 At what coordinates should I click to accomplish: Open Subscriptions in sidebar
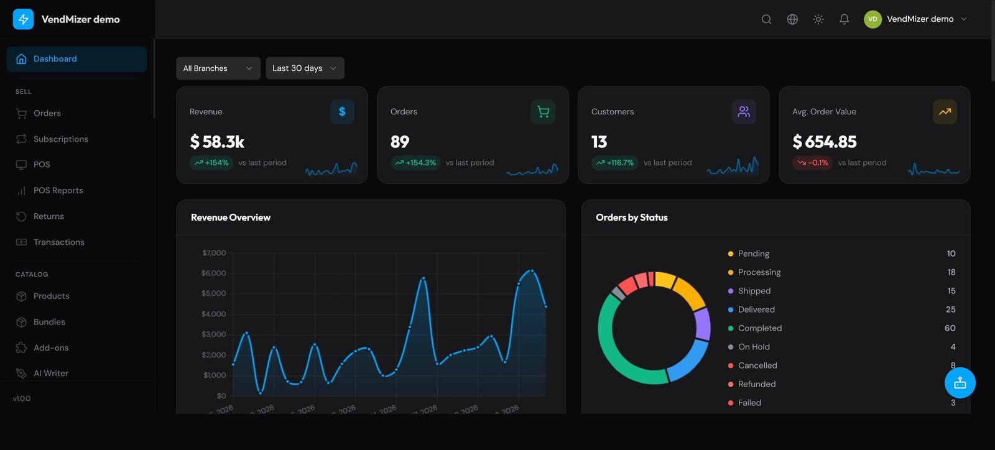tap(77, 139)
